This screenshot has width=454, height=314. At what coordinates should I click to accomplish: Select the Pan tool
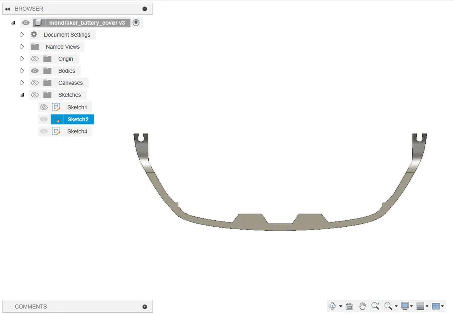[x=363, y=306]
